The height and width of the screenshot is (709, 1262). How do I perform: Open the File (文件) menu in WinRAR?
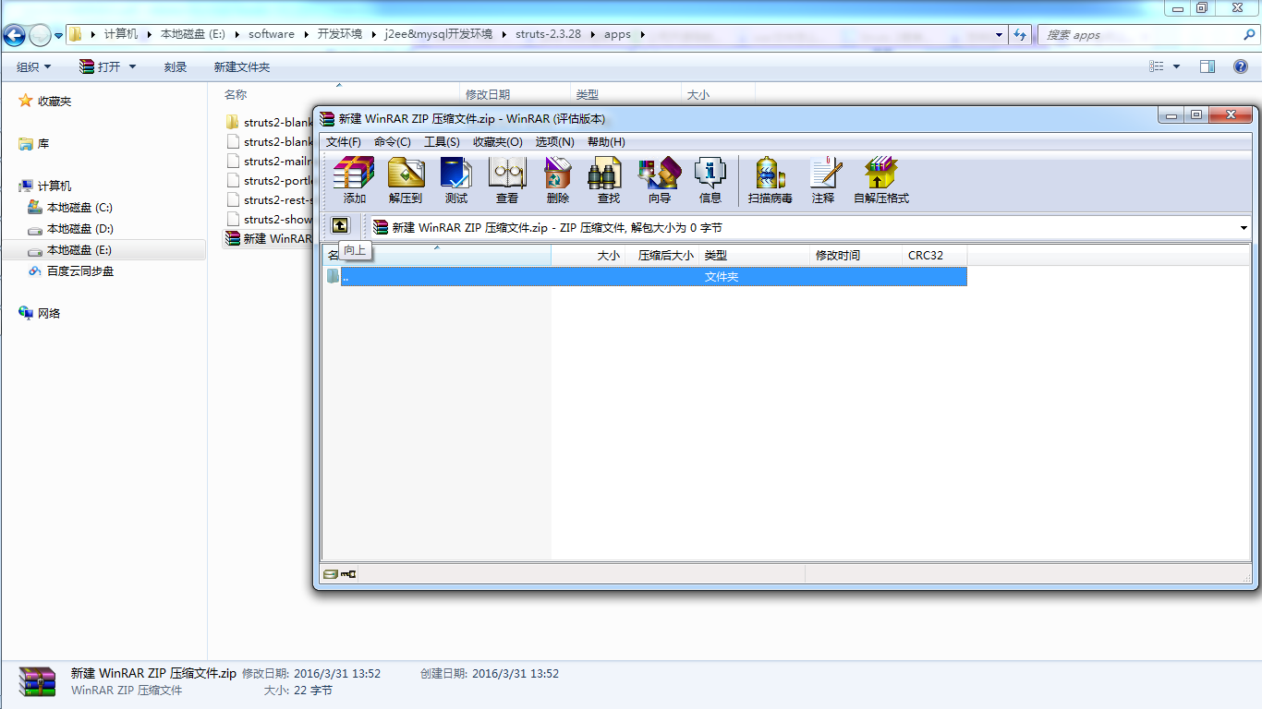pos(344,142)
